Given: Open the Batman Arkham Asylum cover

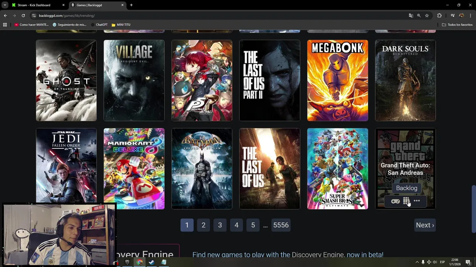Looking at the screenshot, I should click(x=202, y=169).
